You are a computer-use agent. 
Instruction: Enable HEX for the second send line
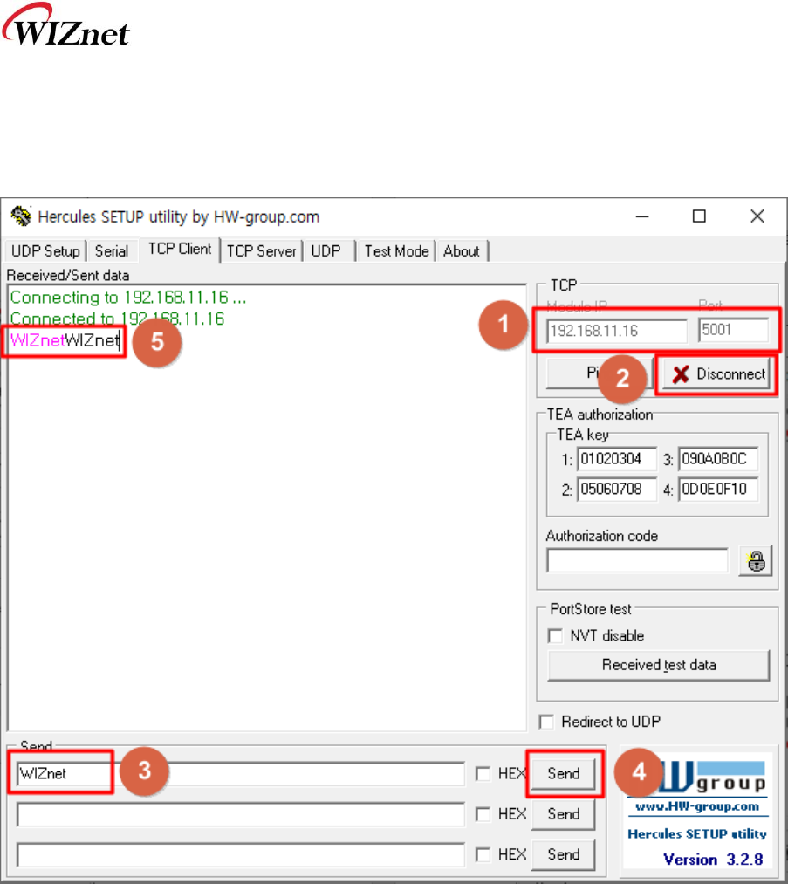click(x=483, y=814)
